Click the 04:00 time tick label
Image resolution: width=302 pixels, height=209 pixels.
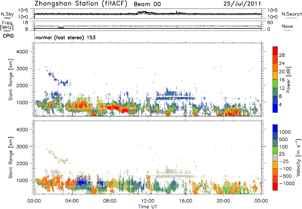pos(72,201)
